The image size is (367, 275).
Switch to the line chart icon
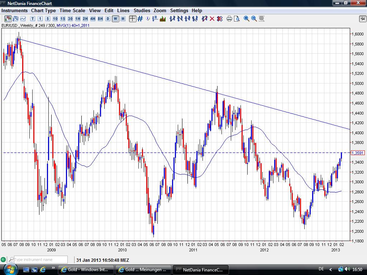point(23,19)
